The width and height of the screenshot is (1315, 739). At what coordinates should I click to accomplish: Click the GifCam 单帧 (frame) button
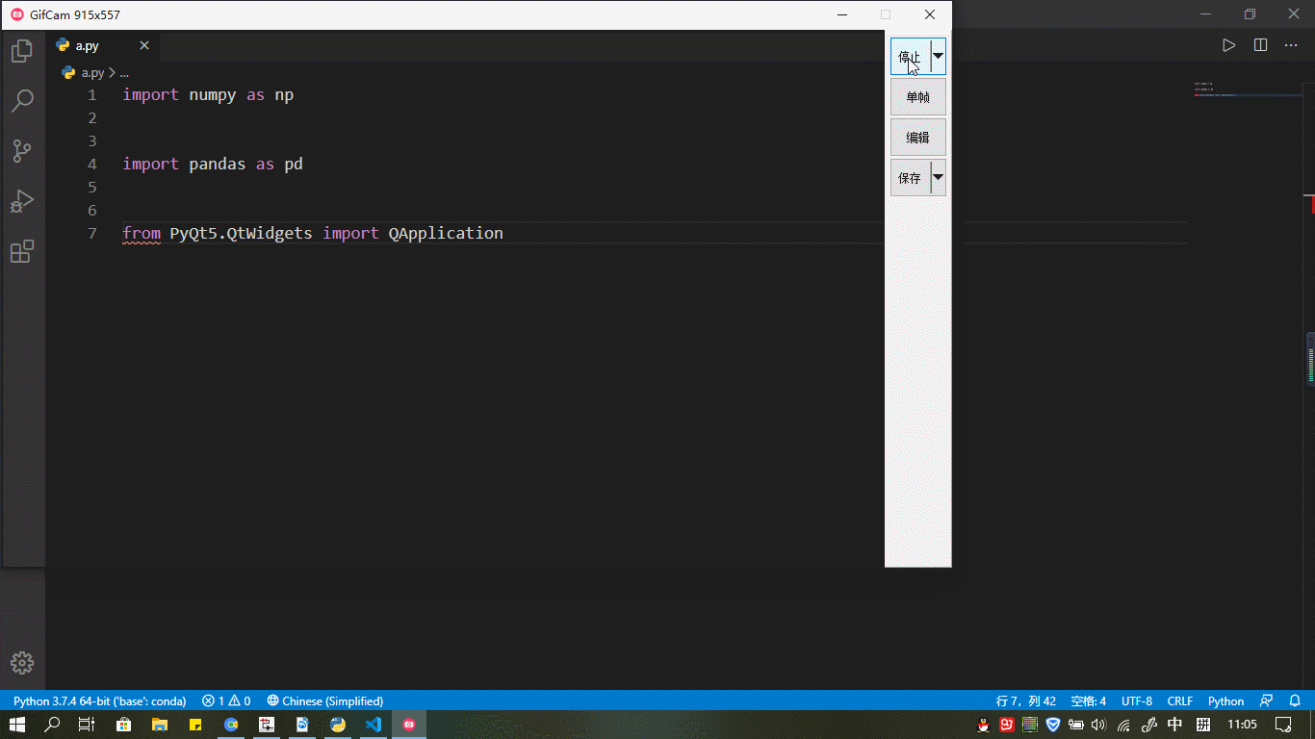click(x=918, y=97)
